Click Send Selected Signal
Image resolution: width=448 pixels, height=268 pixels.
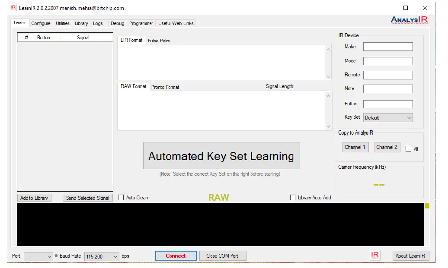coord(87,197)
